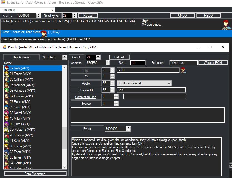Click Tana's portrait icon in the list
Image resolution: width=232 pixels, height=178 pixels.
[x=6, y=152]
